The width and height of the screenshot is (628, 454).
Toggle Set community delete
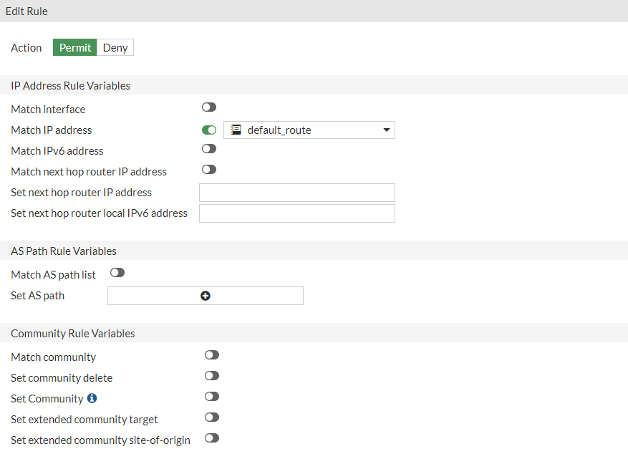[211, 376]
